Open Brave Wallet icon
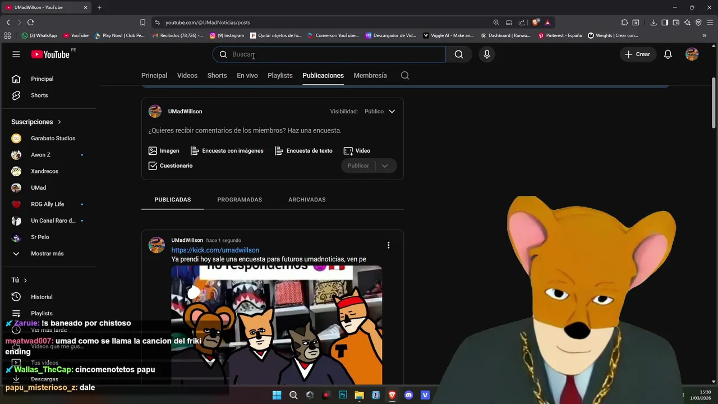Image resolution: width=718 pixels, height=404 pixels. pyautogui.click(x=676, y=22)
